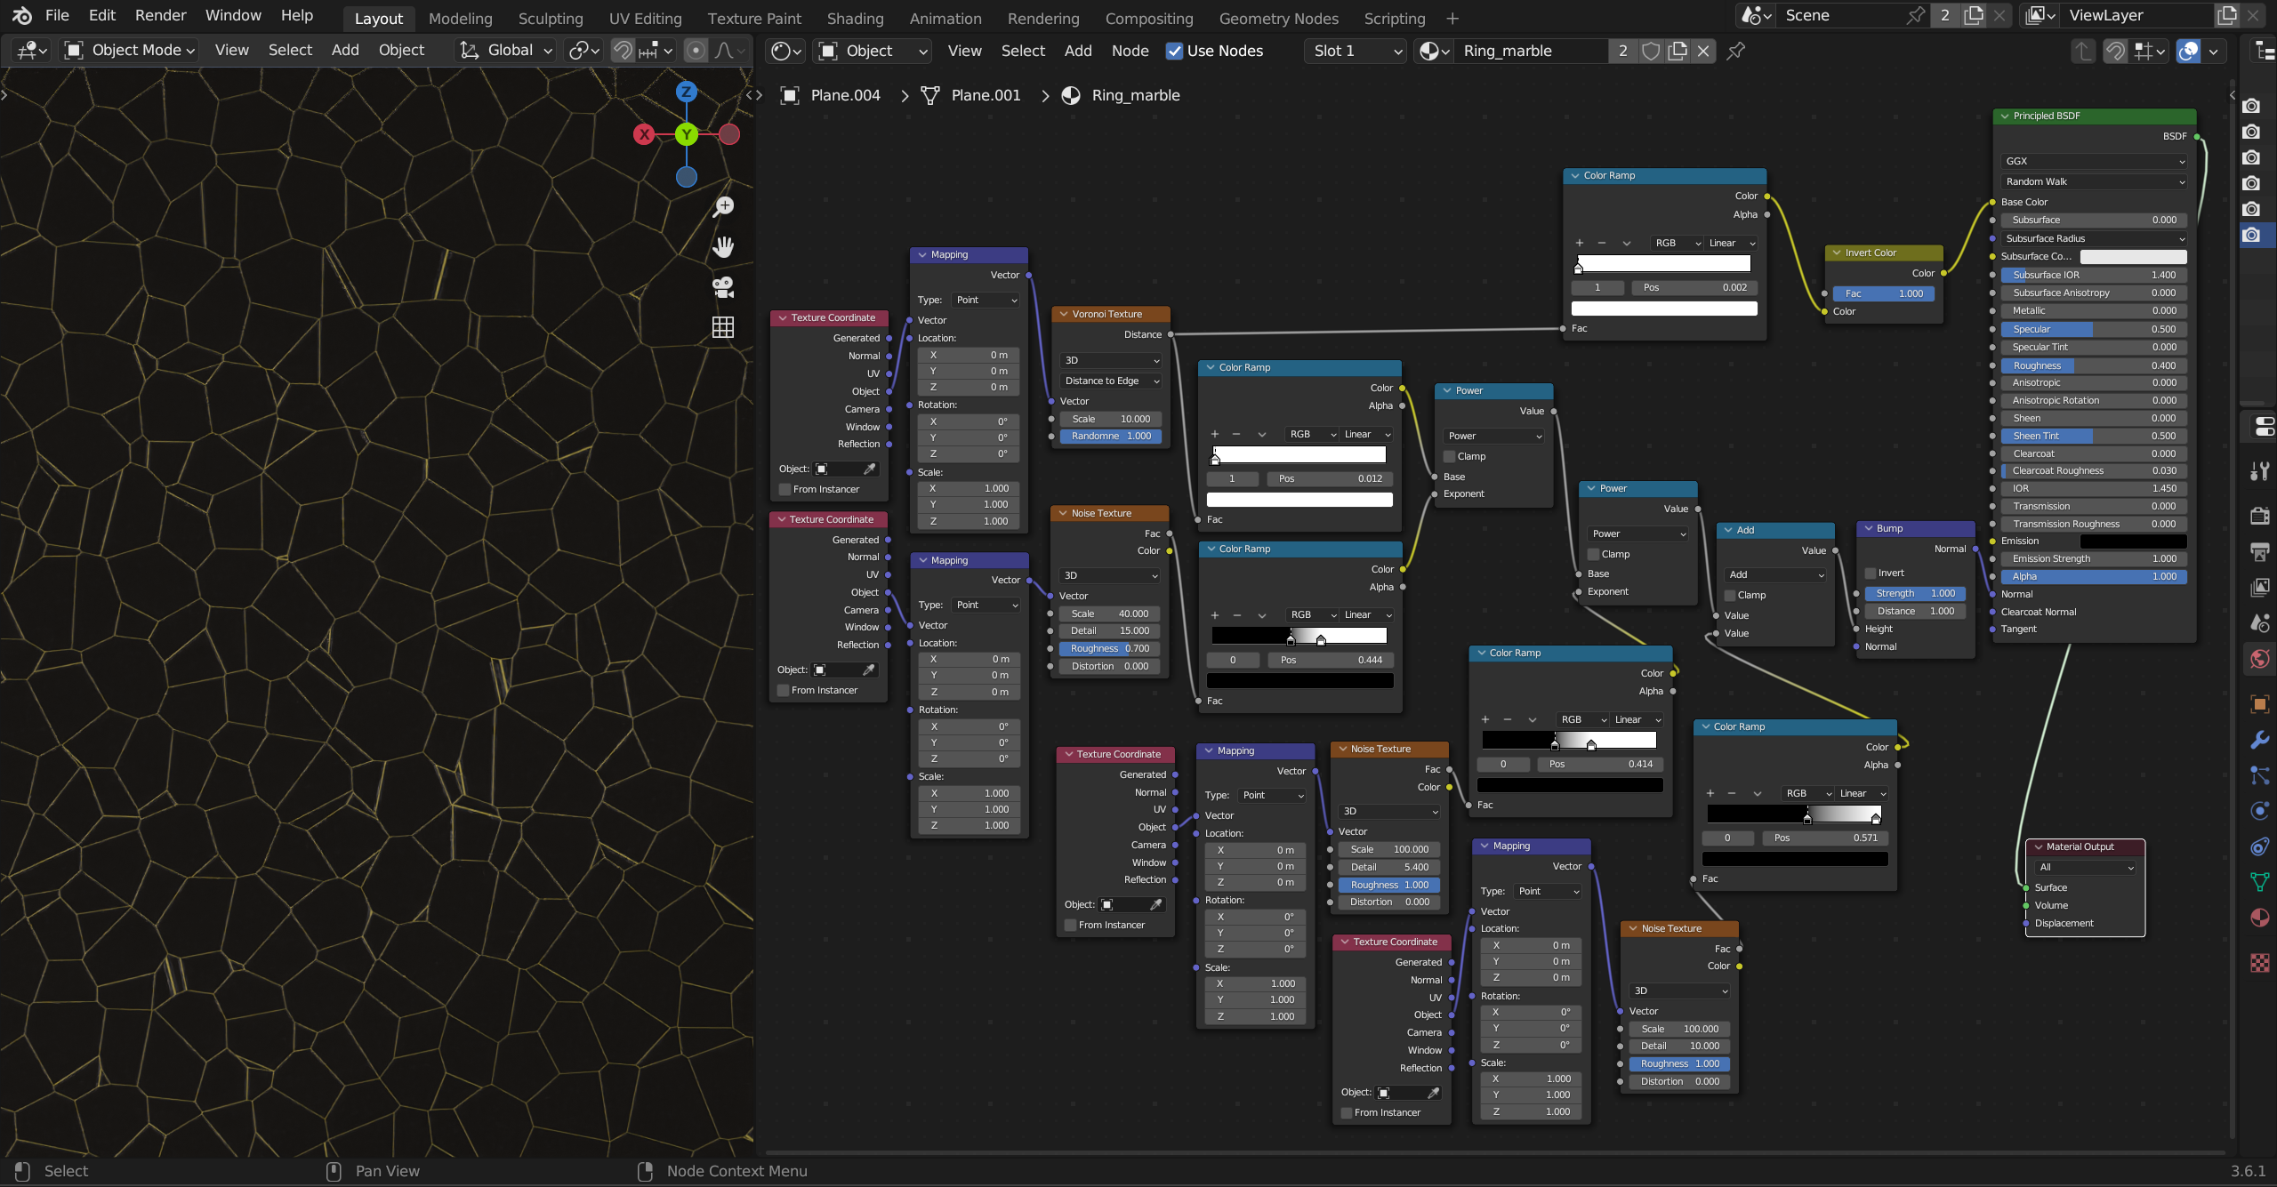Toggle the Use Nodes checkbox
2277x1187 pixels.
(1174, 51)
